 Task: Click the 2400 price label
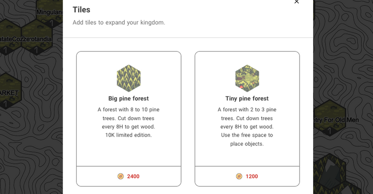[133, 176]
